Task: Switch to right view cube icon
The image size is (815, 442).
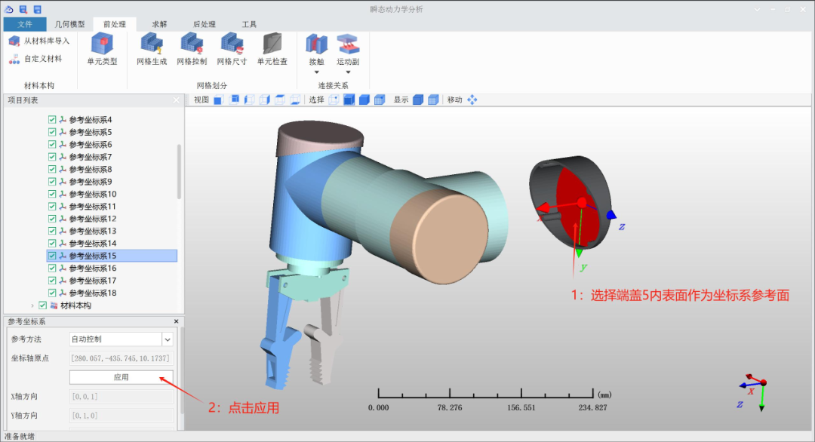Action: pos(265,100)
